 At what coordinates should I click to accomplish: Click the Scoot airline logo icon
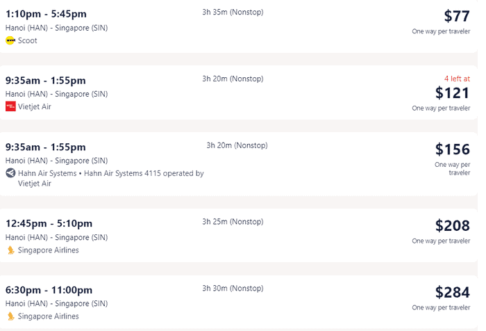pyautogui.click(x=10, y=40)
